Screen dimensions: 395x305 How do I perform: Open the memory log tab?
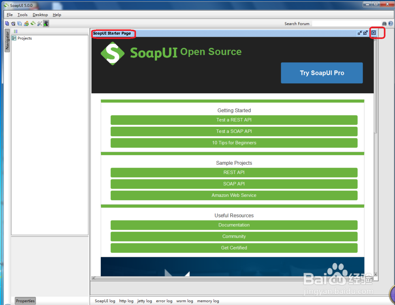(208, 301)
